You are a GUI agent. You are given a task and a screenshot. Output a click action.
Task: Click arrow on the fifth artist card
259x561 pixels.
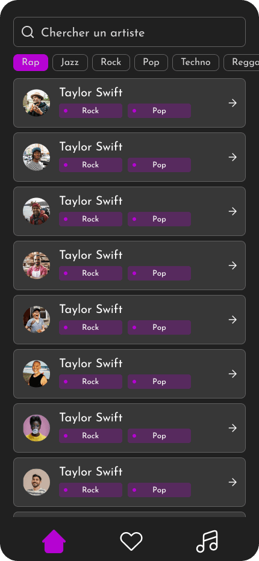233,320
